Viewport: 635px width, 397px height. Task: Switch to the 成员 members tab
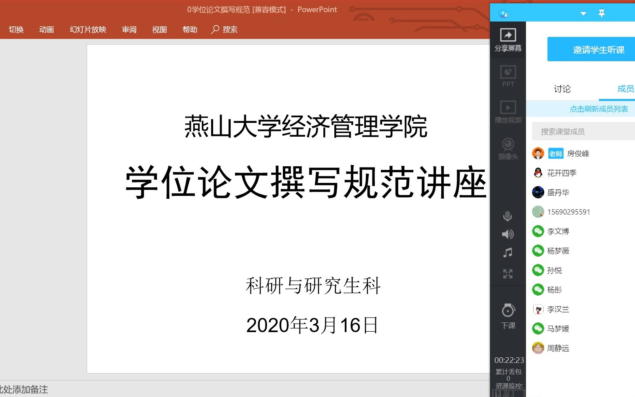click(x=624, y=89)
